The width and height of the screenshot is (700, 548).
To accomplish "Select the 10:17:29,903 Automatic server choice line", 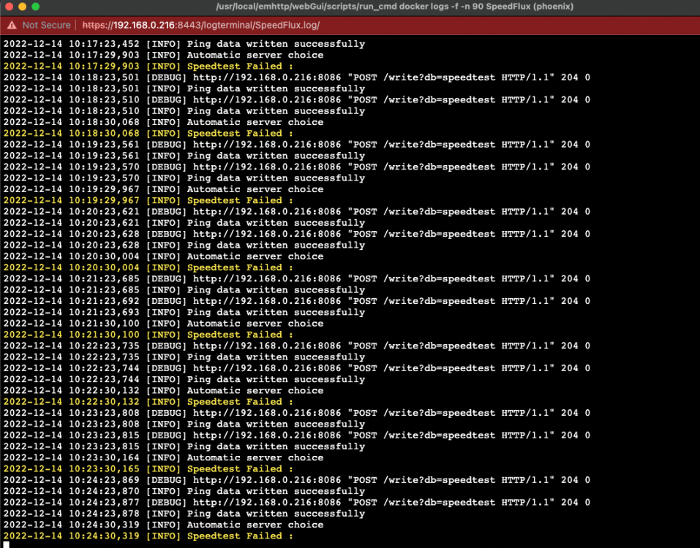I will click(163, 55).
